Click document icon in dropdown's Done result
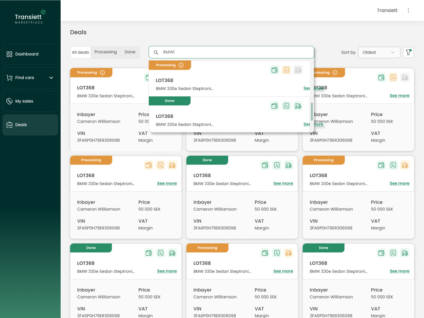424x318 pixels. pyautogui.click(x=286, y=106)
